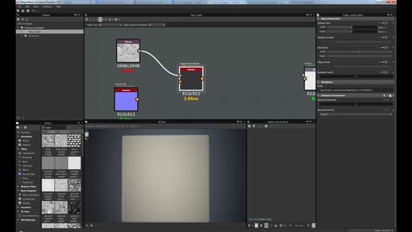Screen dimensions: 412x232
Task: Dock or float the Library panel
Action: (x=79, y=123)
